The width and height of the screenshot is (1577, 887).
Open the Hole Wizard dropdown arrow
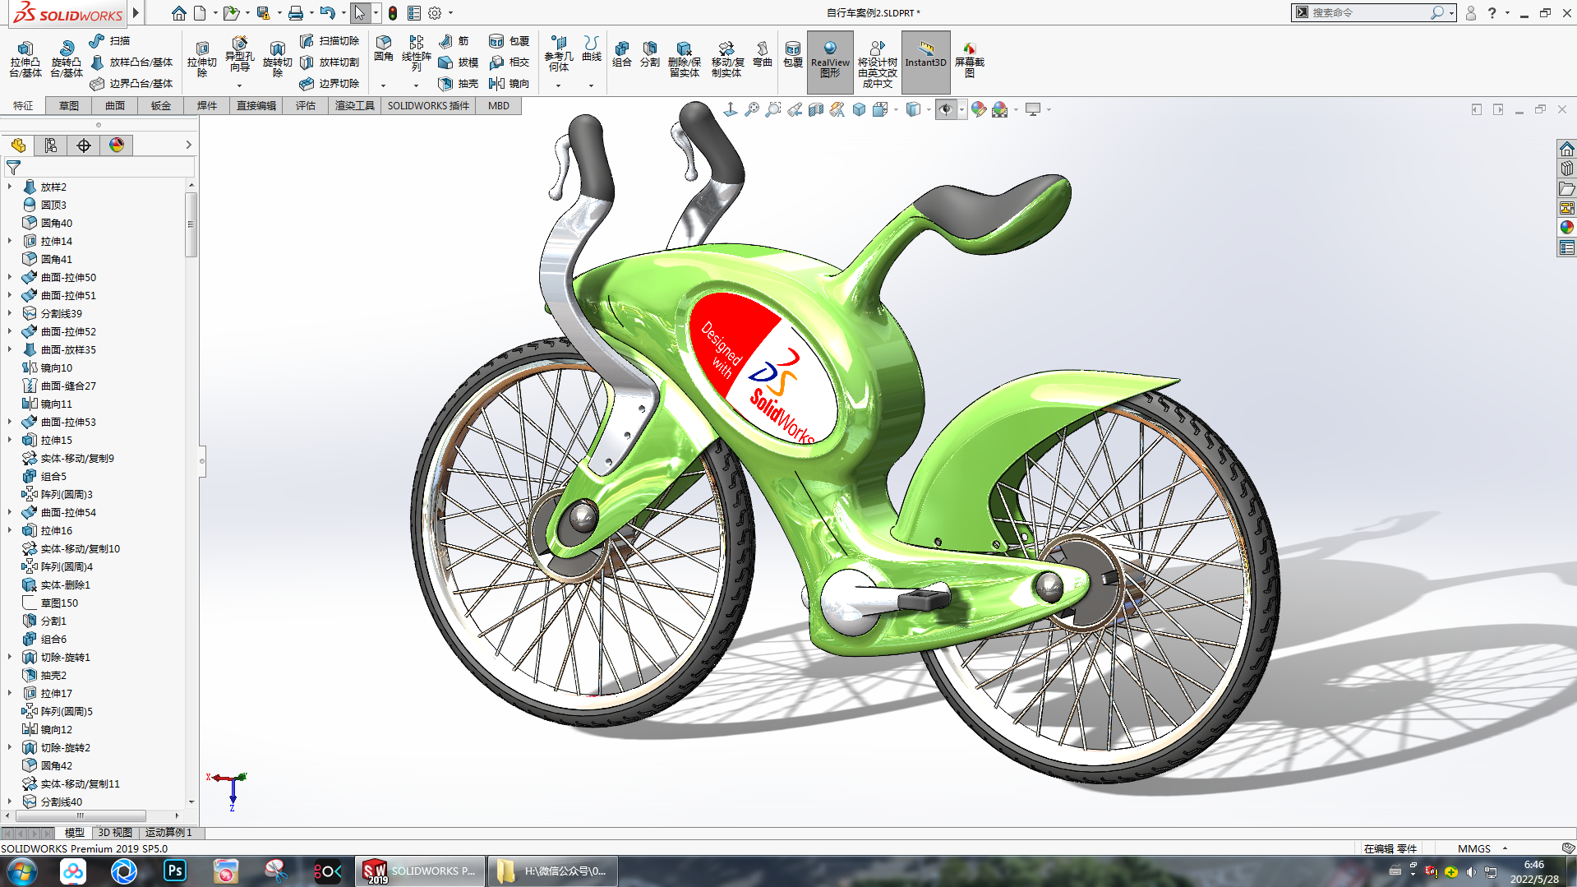[x=239, y=85]
